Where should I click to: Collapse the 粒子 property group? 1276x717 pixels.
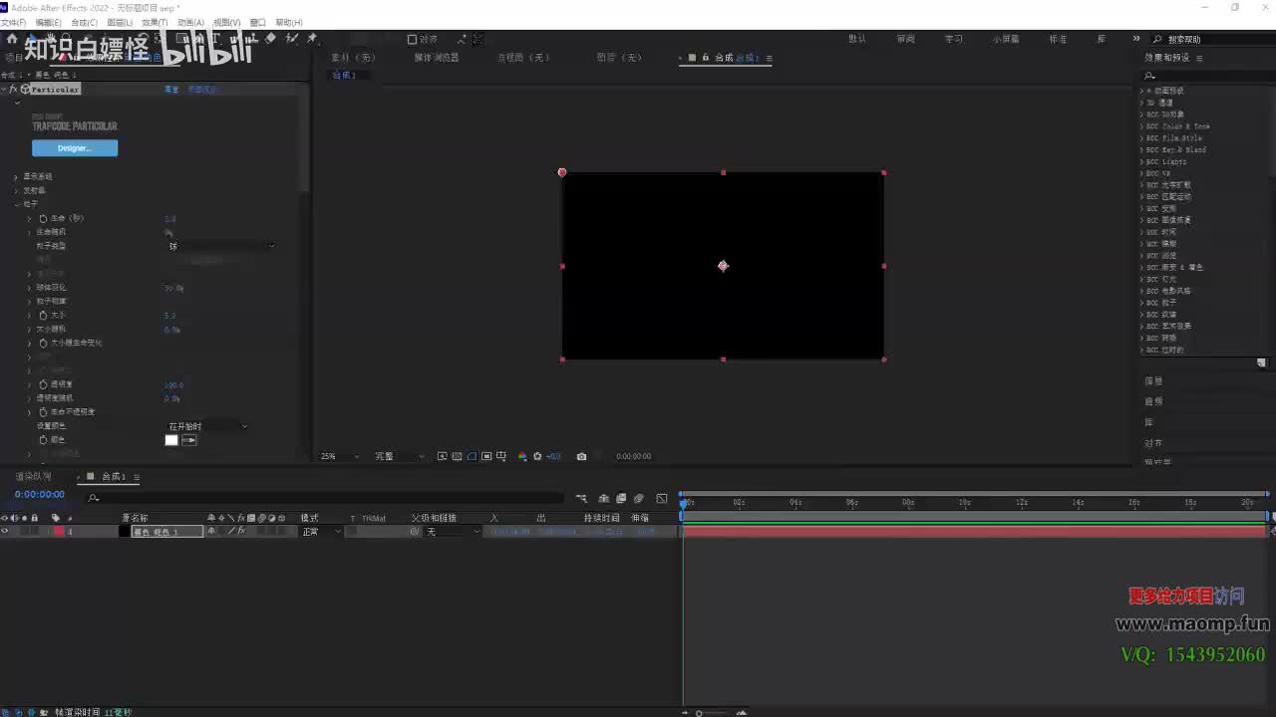pos(16,204)
